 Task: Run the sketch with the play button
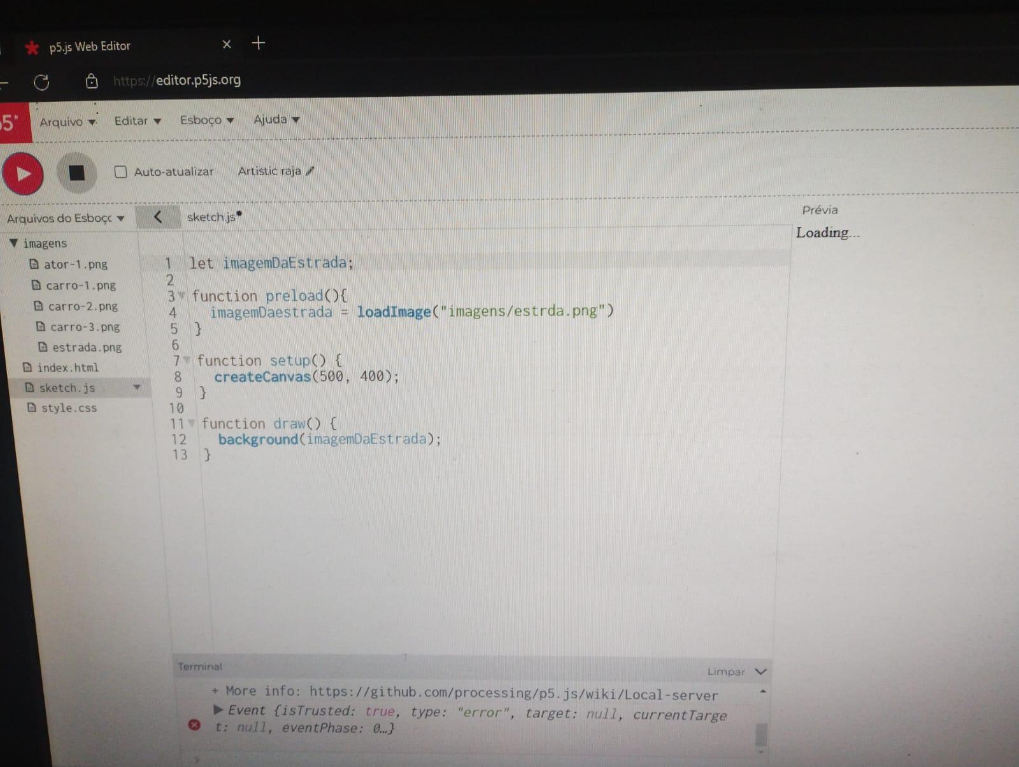click(x=23, y=173)
